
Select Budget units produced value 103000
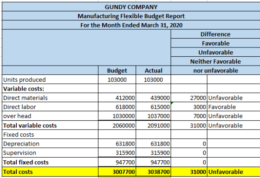pyautogui.click(x=117, y=79)
